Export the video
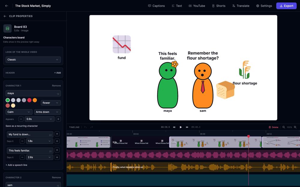 (286, 6)
